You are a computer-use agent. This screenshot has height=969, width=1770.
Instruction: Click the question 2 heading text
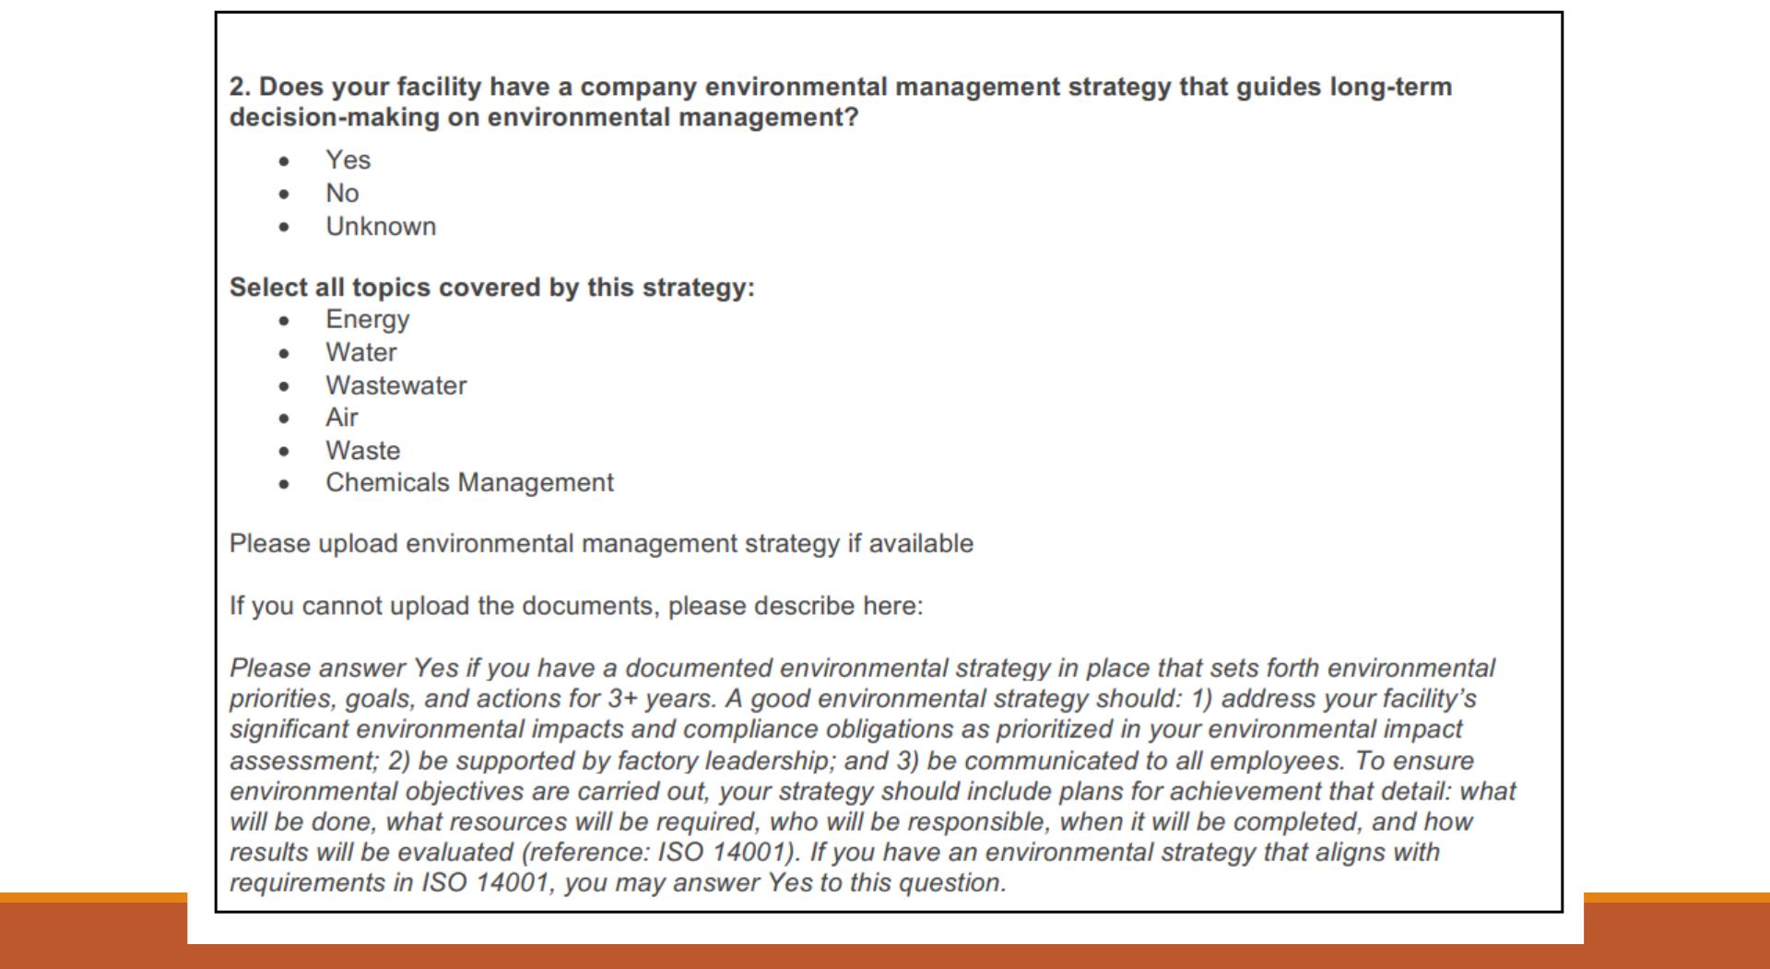coord(841,101)
